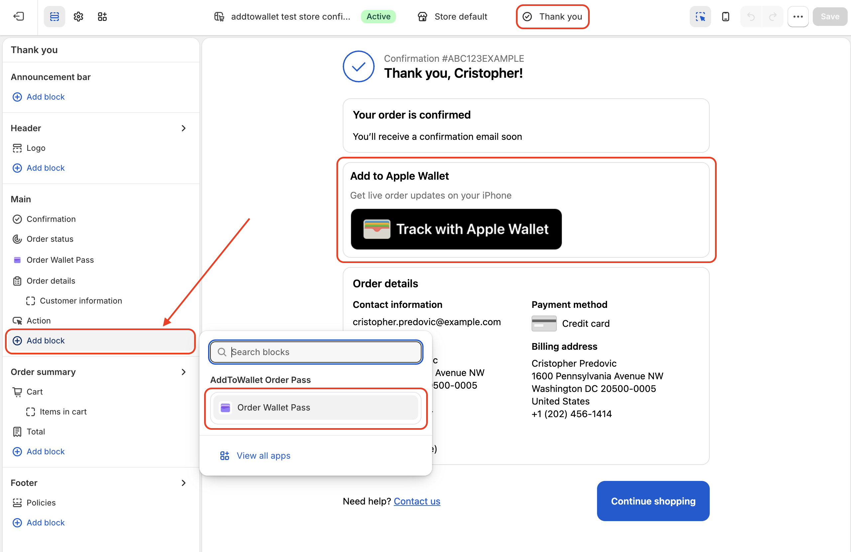The image size is (851, 552).
Task: Click Track with Apple Wallet button
Action: (x=456, y=229)
